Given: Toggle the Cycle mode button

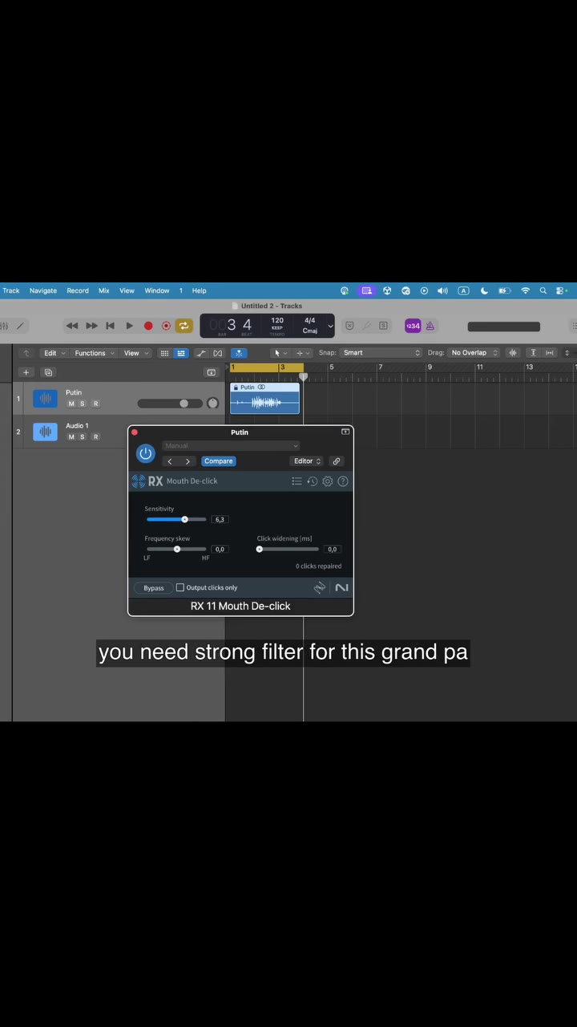Looking at the screenshot, I should coord(184,326).
